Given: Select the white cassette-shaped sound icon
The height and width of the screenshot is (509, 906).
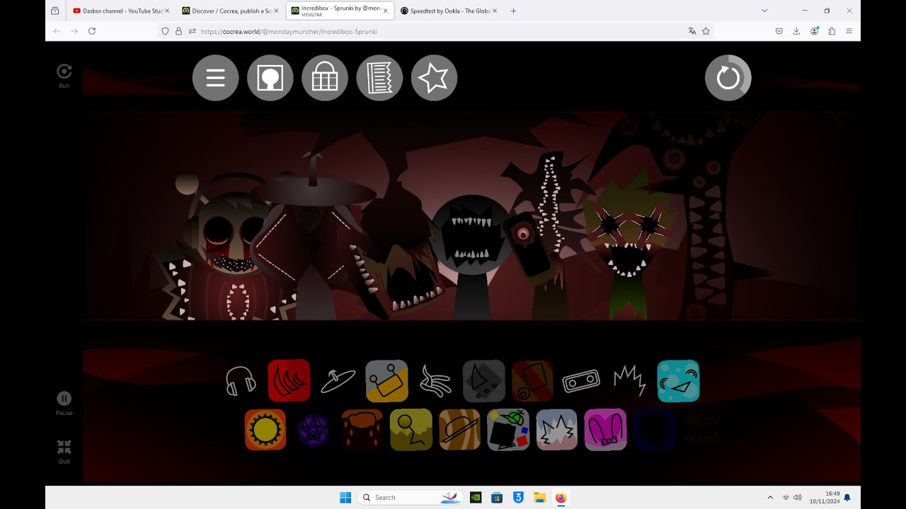Looking at the screenshot, I should point(581,382).
